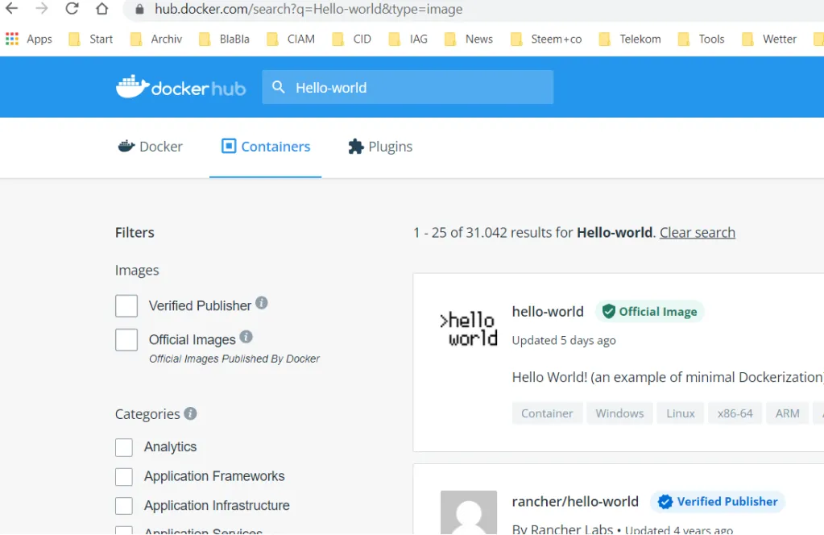Click the Docker Hub search field
Image resolution: width=824 pixels, height=535 pixels.
point(408,87)
